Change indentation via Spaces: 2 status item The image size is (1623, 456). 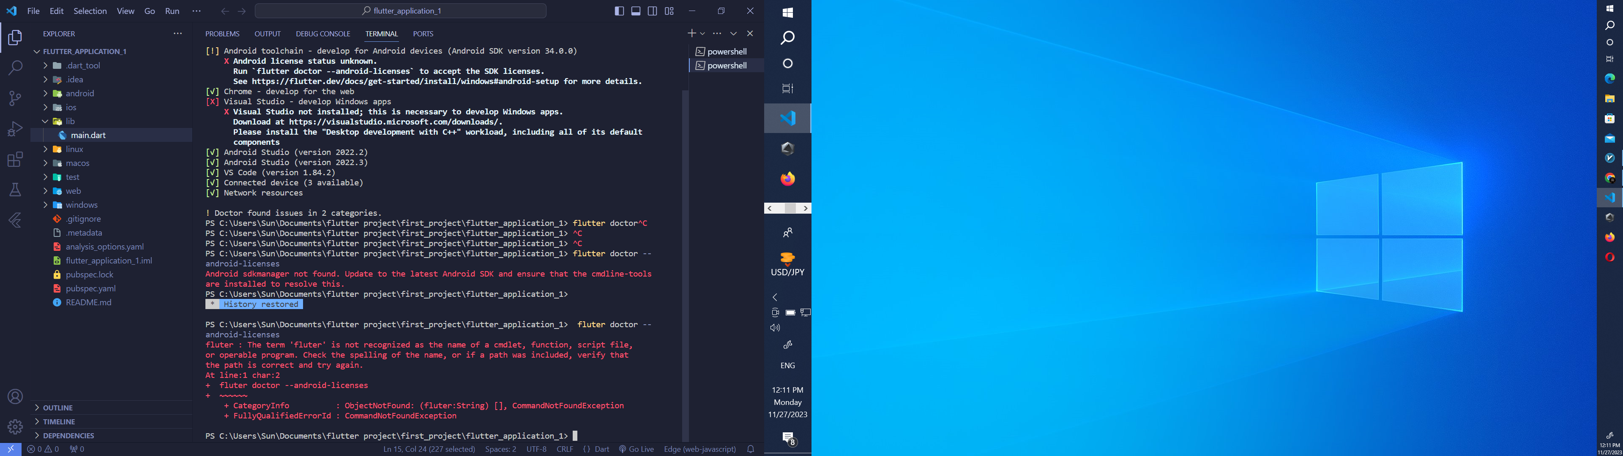501,449
